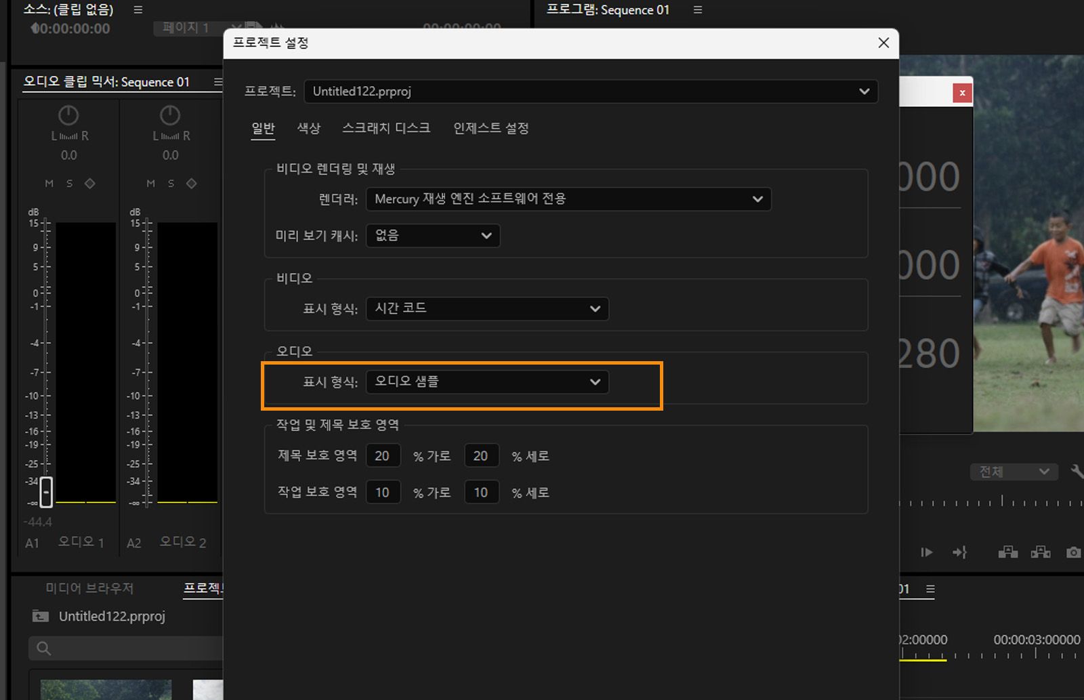1084x700 pixels.
Task: Click the Play In to Out icon
Action: (x=927, y=552)
